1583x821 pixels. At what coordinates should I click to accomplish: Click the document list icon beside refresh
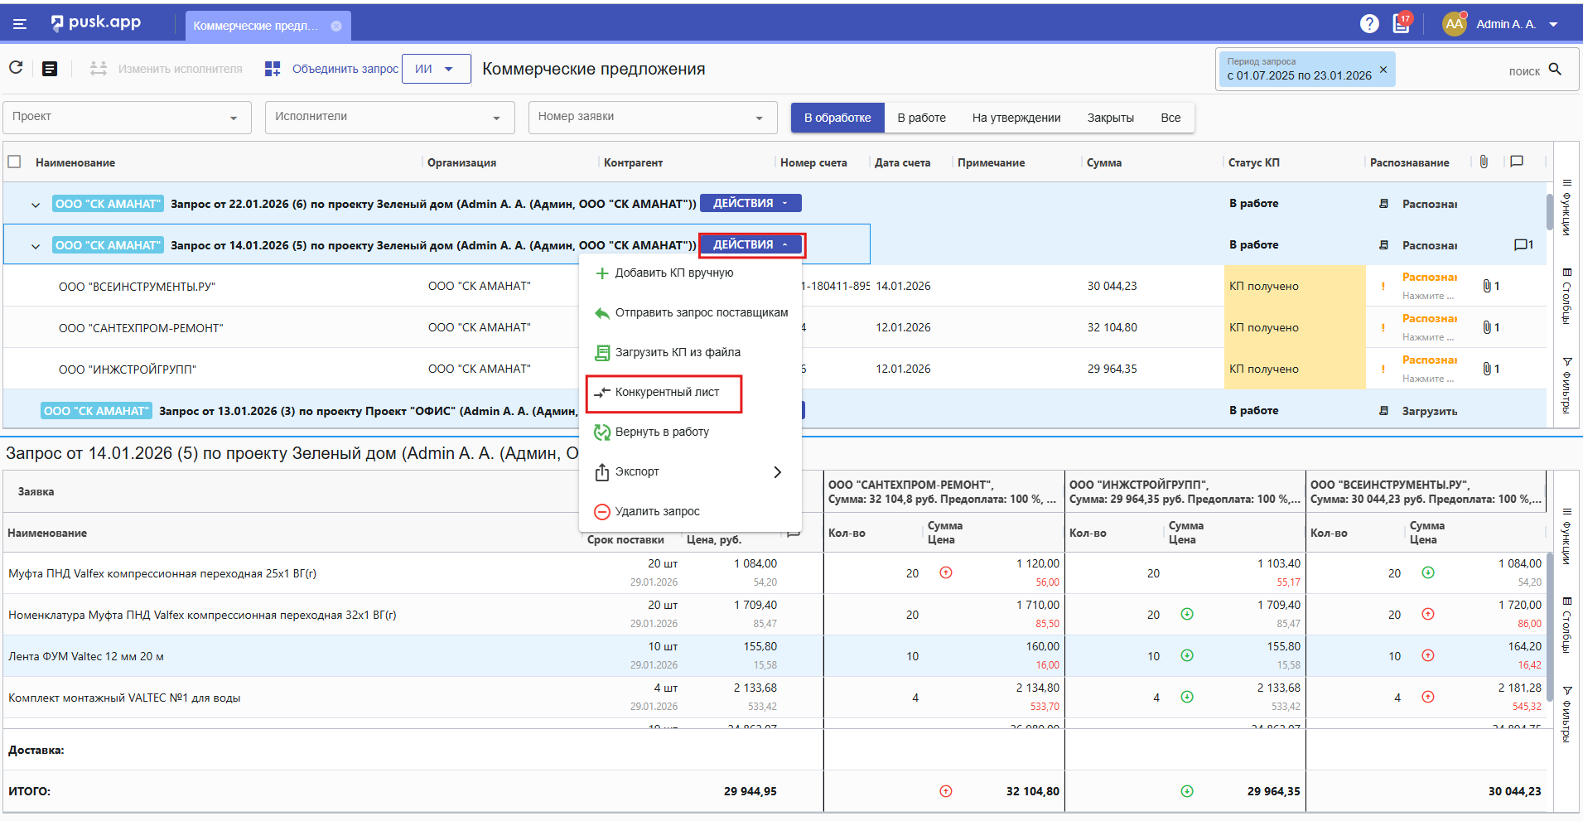click(x=50, y=69)
